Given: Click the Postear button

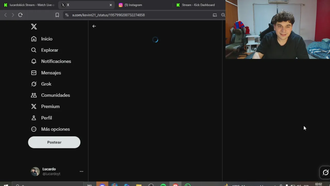Looking at the screenshot, I should coord(54,142).
